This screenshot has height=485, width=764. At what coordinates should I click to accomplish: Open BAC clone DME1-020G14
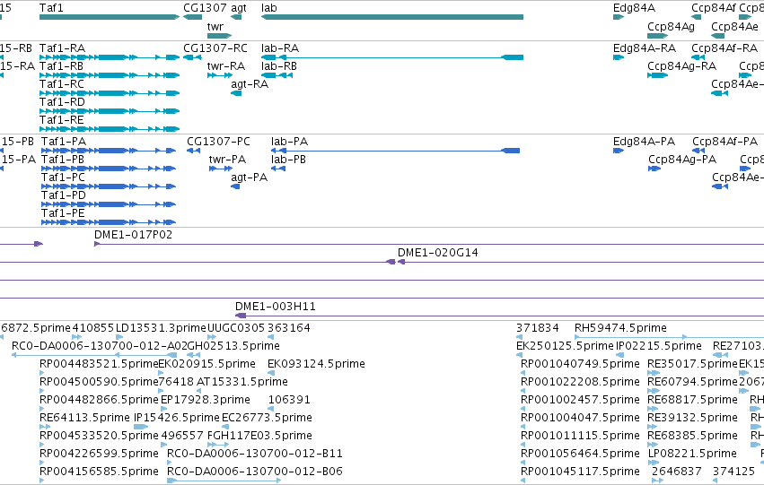click(437, 253)
